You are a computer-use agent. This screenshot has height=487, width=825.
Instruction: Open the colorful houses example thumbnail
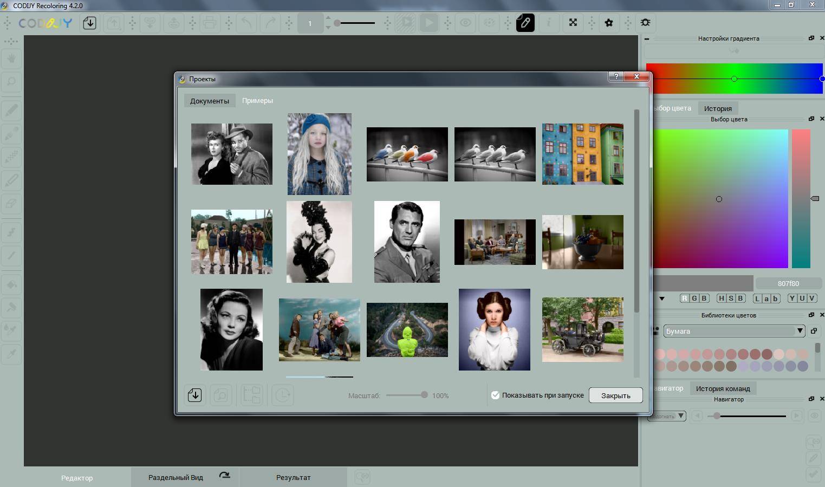[x=583, y=154]
